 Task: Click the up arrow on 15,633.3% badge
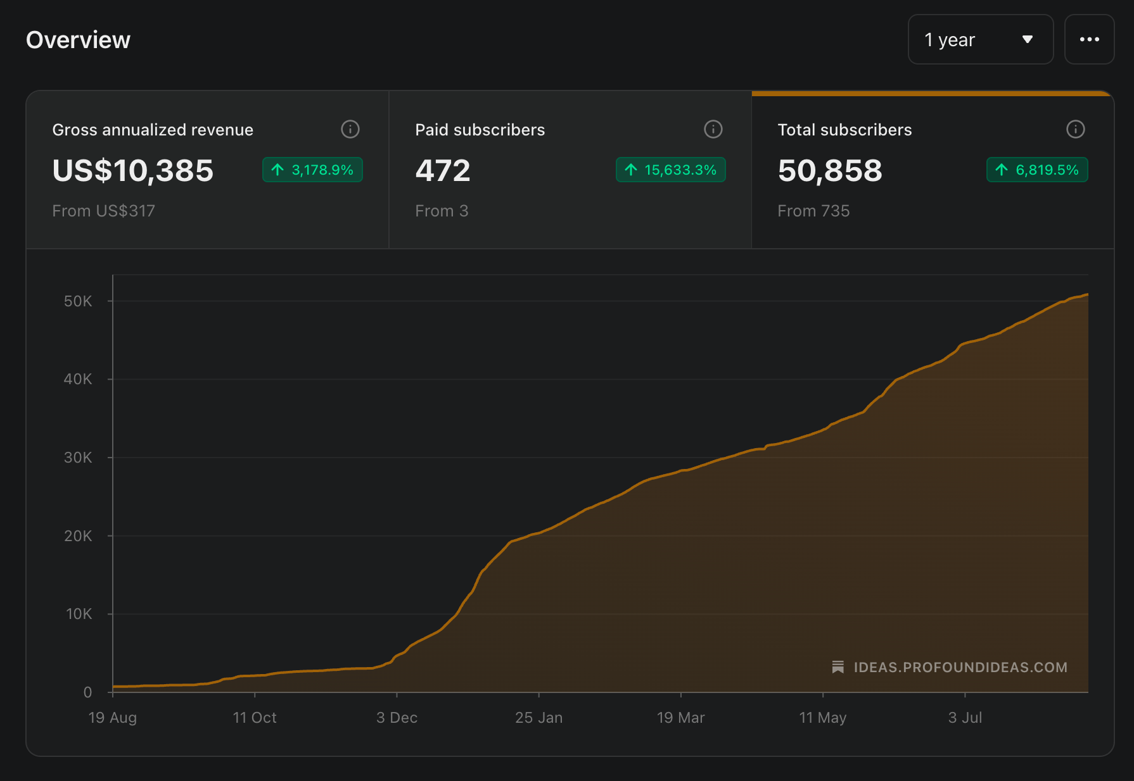point(631,170)
